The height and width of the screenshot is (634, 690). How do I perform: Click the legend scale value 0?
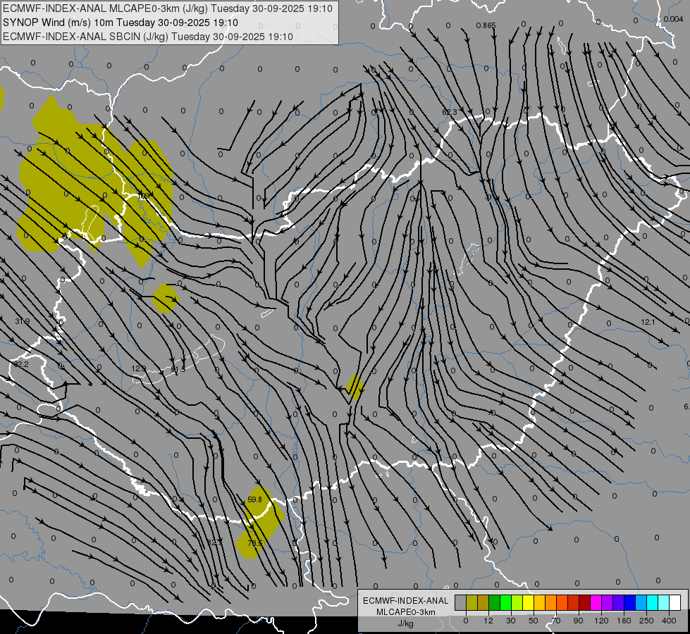tap(466, 621)
